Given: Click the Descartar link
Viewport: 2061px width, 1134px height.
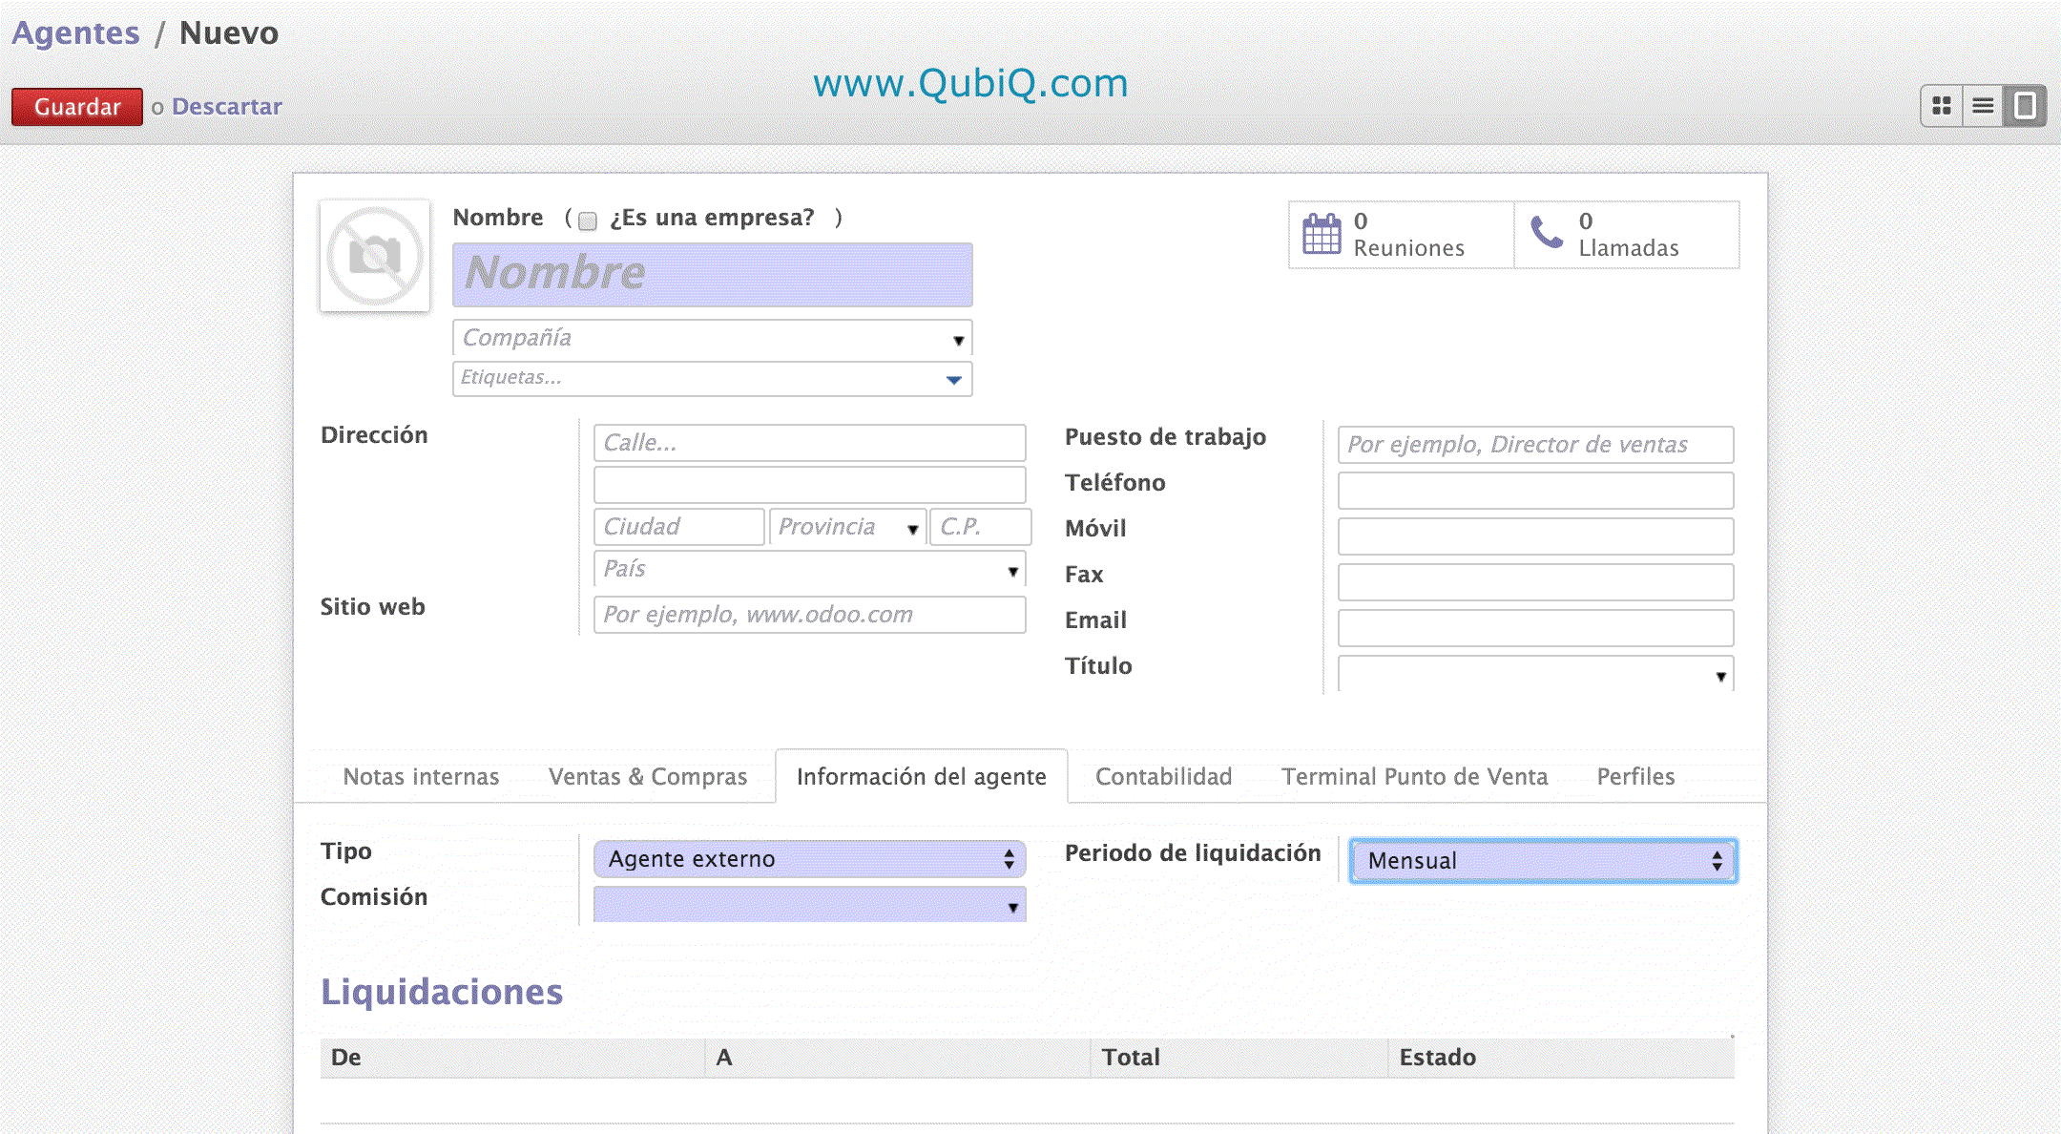Looking at the screenshot, I should [226, 107].
